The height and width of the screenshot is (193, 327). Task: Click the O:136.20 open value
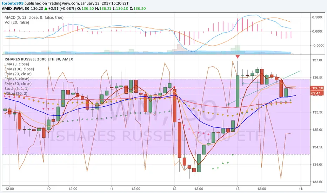[86, 8]
